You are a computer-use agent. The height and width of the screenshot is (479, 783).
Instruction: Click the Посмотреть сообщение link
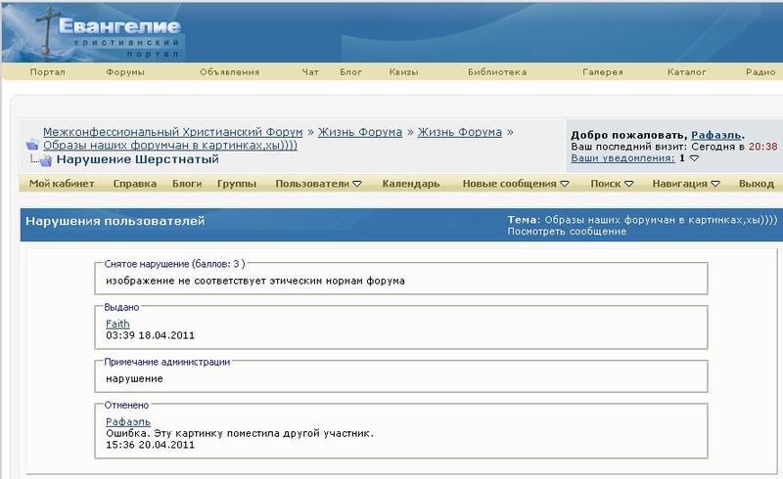pos(566,232)
